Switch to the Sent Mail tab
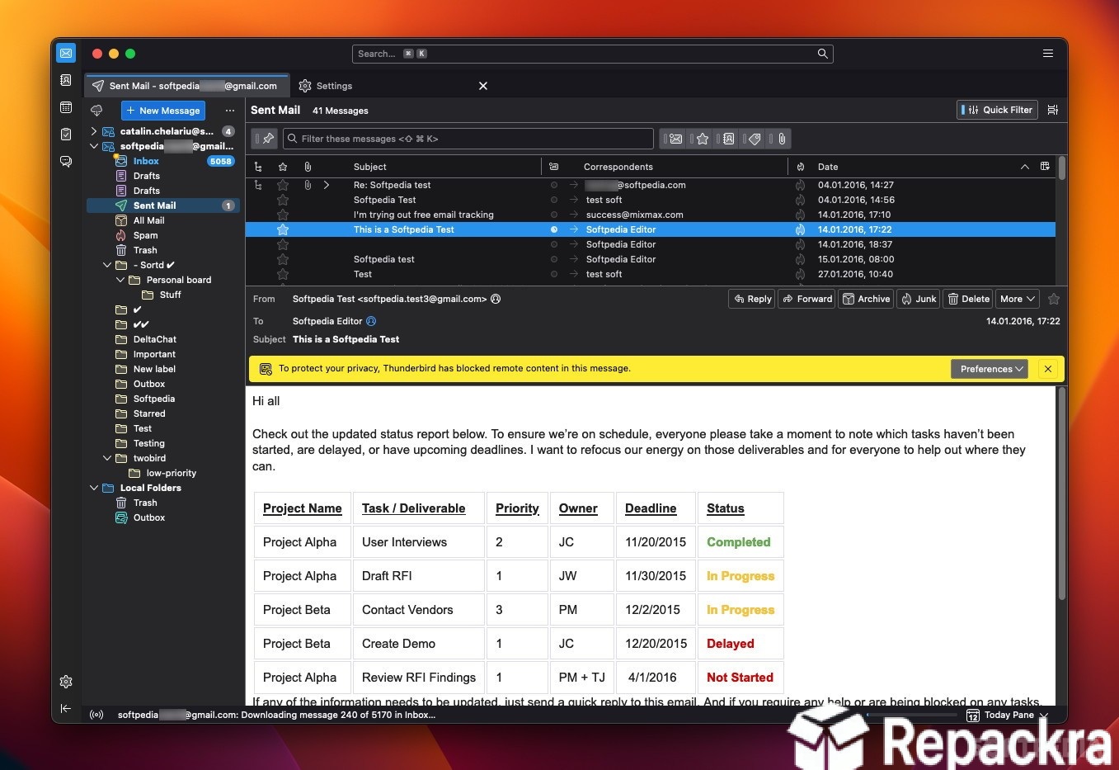 (187, 86)
